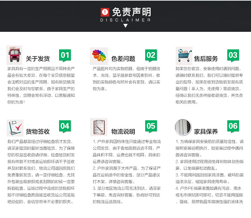The image size is (251, 218).
Task: Click the round furniture maintenance thumbnail
Action: (183, 127)
